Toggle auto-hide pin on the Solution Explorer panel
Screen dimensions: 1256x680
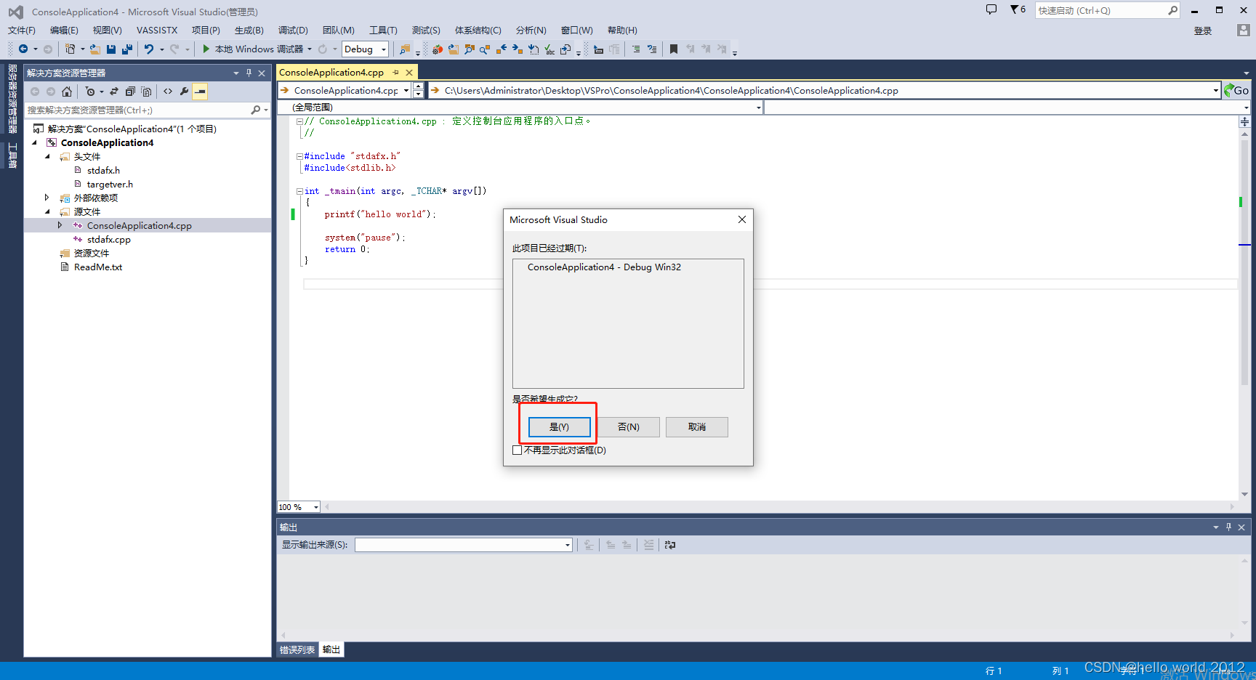tap(249, 73)
